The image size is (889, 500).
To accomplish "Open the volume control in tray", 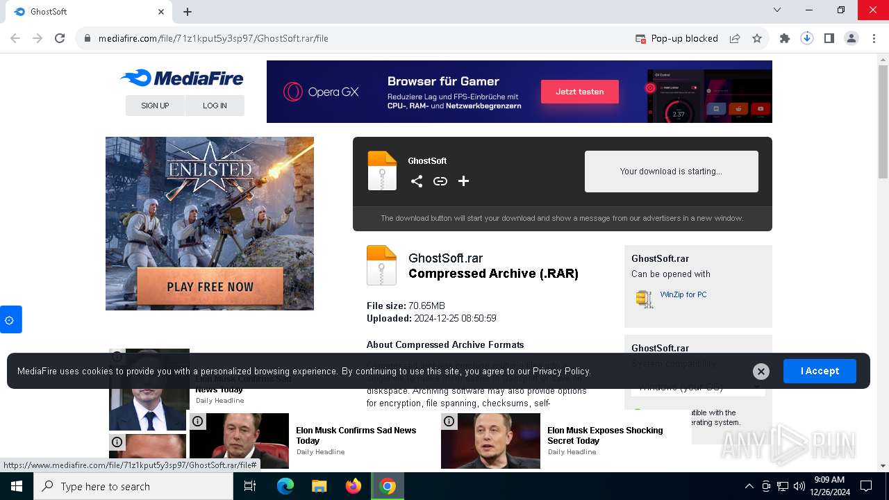I will pyautogui.click(x=799, y=486).
